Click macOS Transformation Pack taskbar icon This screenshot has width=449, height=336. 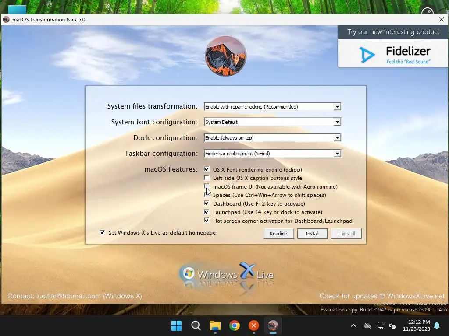click(x=273, y=325)
